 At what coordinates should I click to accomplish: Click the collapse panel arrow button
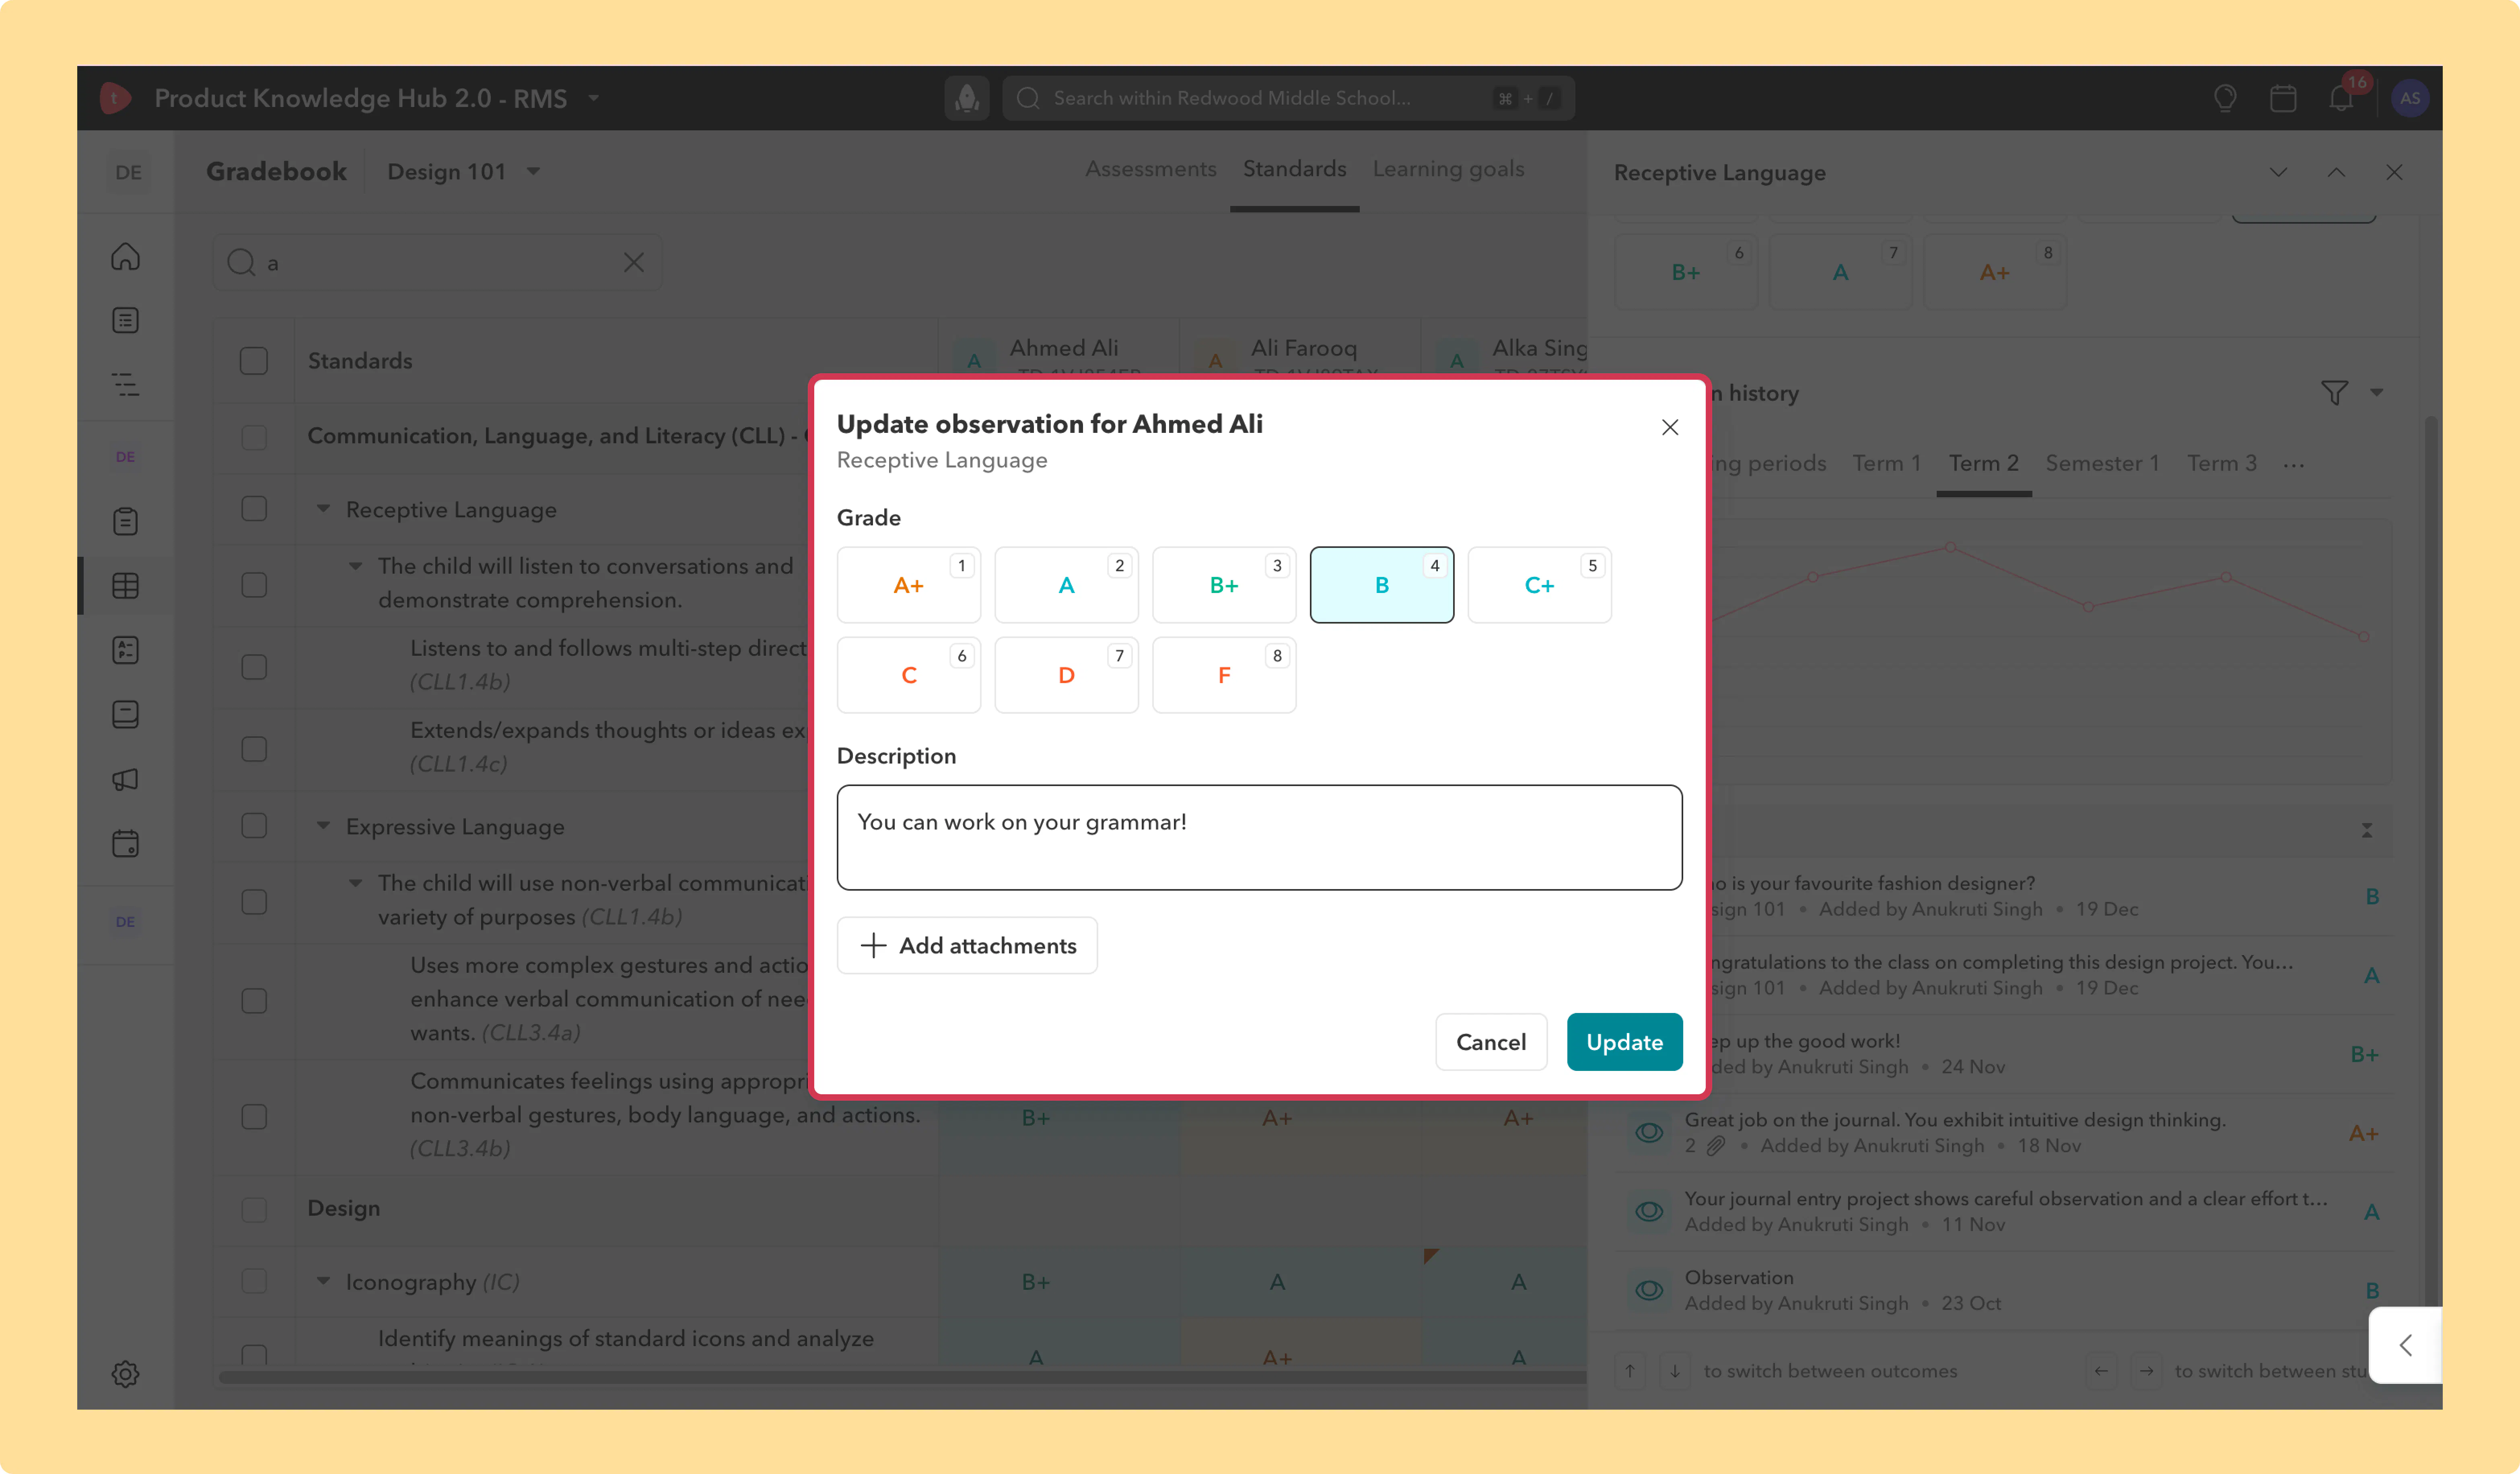[2406, 1345]
